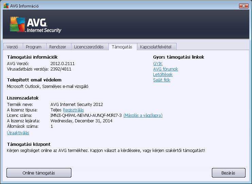
Task: Click the Támogatási központ heading
Action: pos(29,144)
